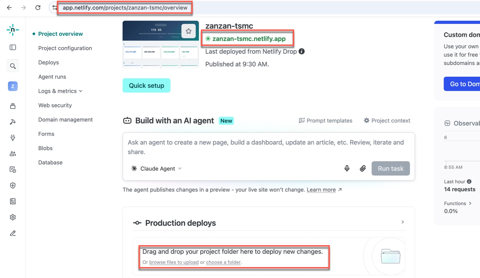This screenshot has width=480, height=278.
Task: Toggle the sidebar panel icon
Action: click(x=13, y=48)
